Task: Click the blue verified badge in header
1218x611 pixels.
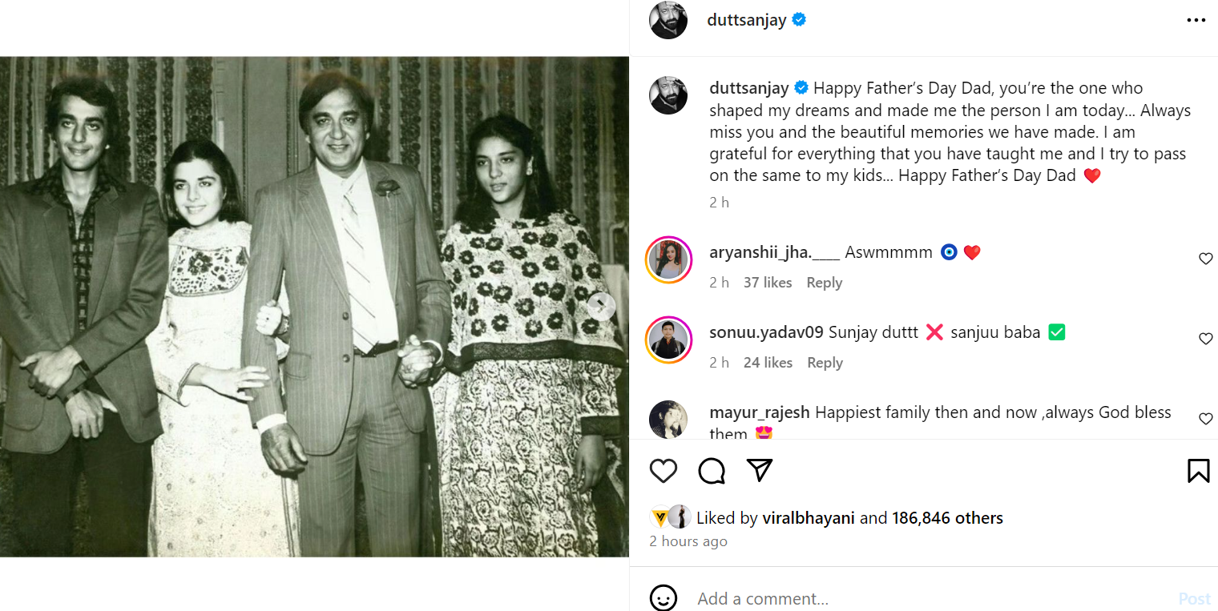Action: [x=799, y=20]
